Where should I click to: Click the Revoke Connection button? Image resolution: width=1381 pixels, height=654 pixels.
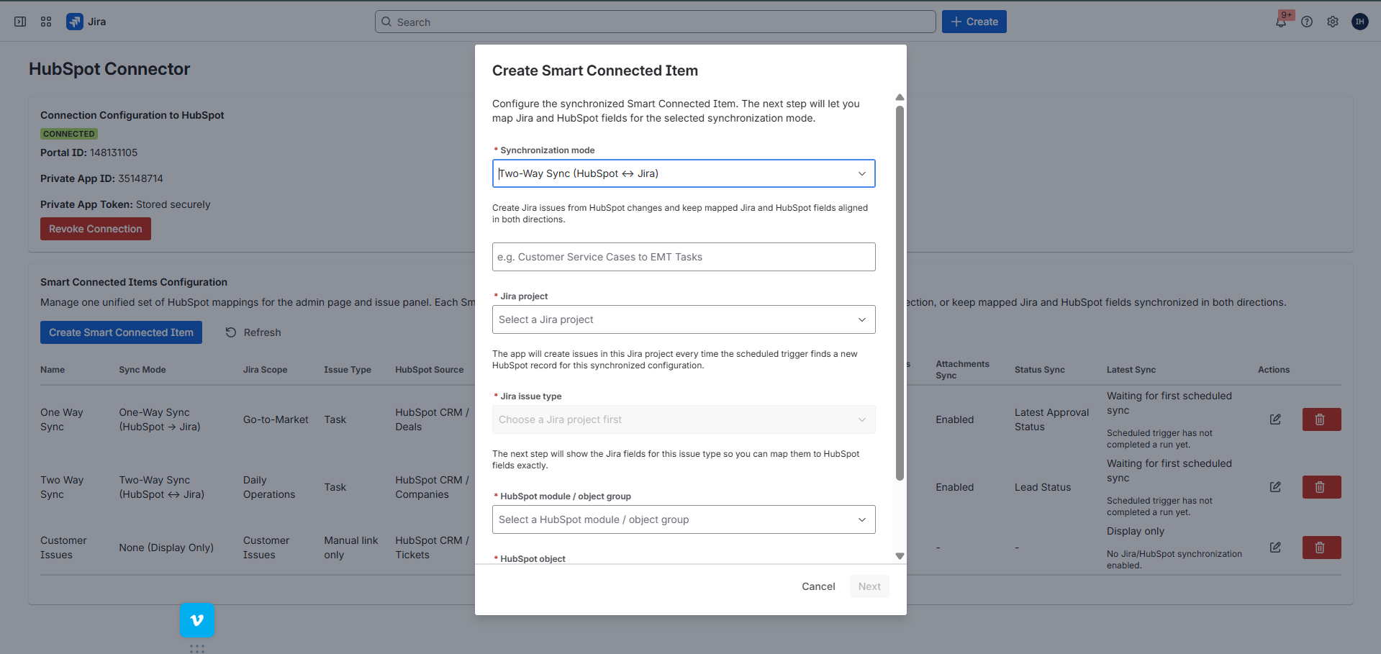click(95, 228)
